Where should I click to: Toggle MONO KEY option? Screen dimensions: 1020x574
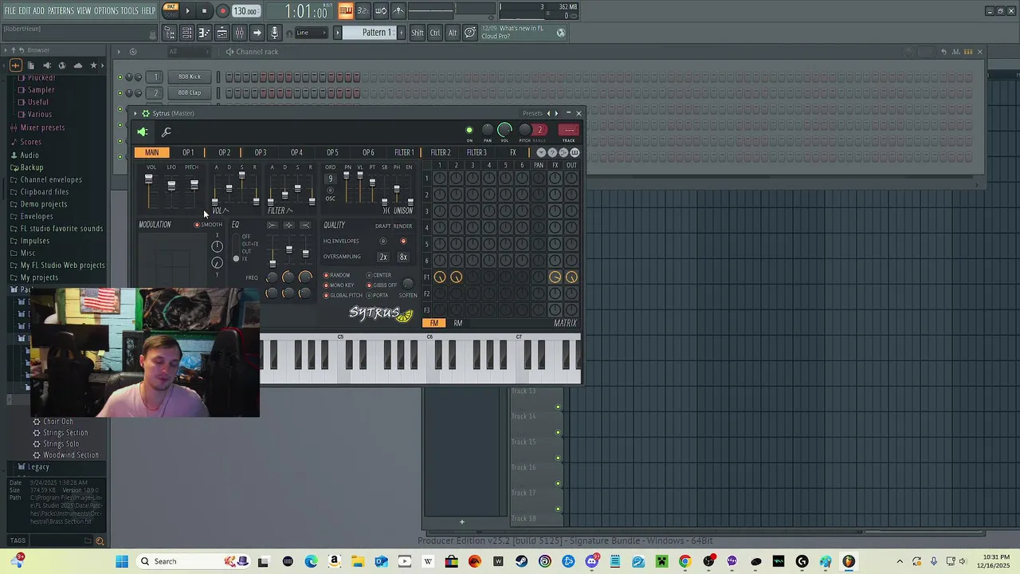339,285
